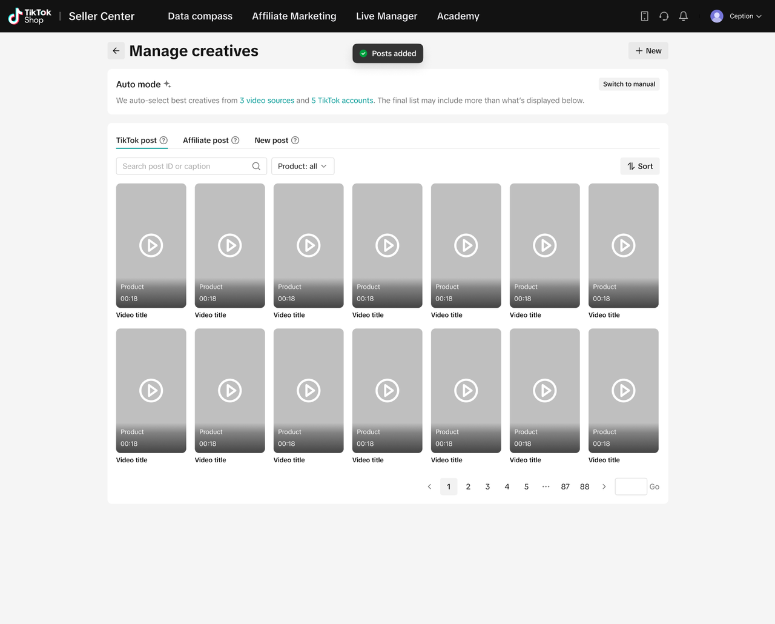775x624 pixels.
Task: Click help icon next to TikTok post
Action: tap(163, 141)
